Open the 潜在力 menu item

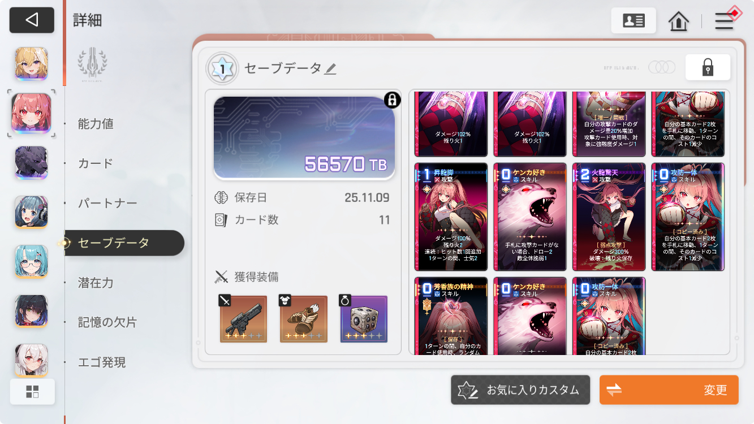point(96,283)
